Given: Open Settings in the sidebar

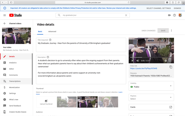Looking at the screenshot, I should pos(16,93).
